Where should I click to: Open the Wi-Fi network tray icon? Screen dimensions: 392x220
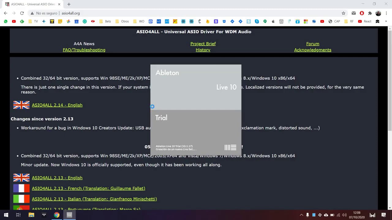(x=338, y=215)
